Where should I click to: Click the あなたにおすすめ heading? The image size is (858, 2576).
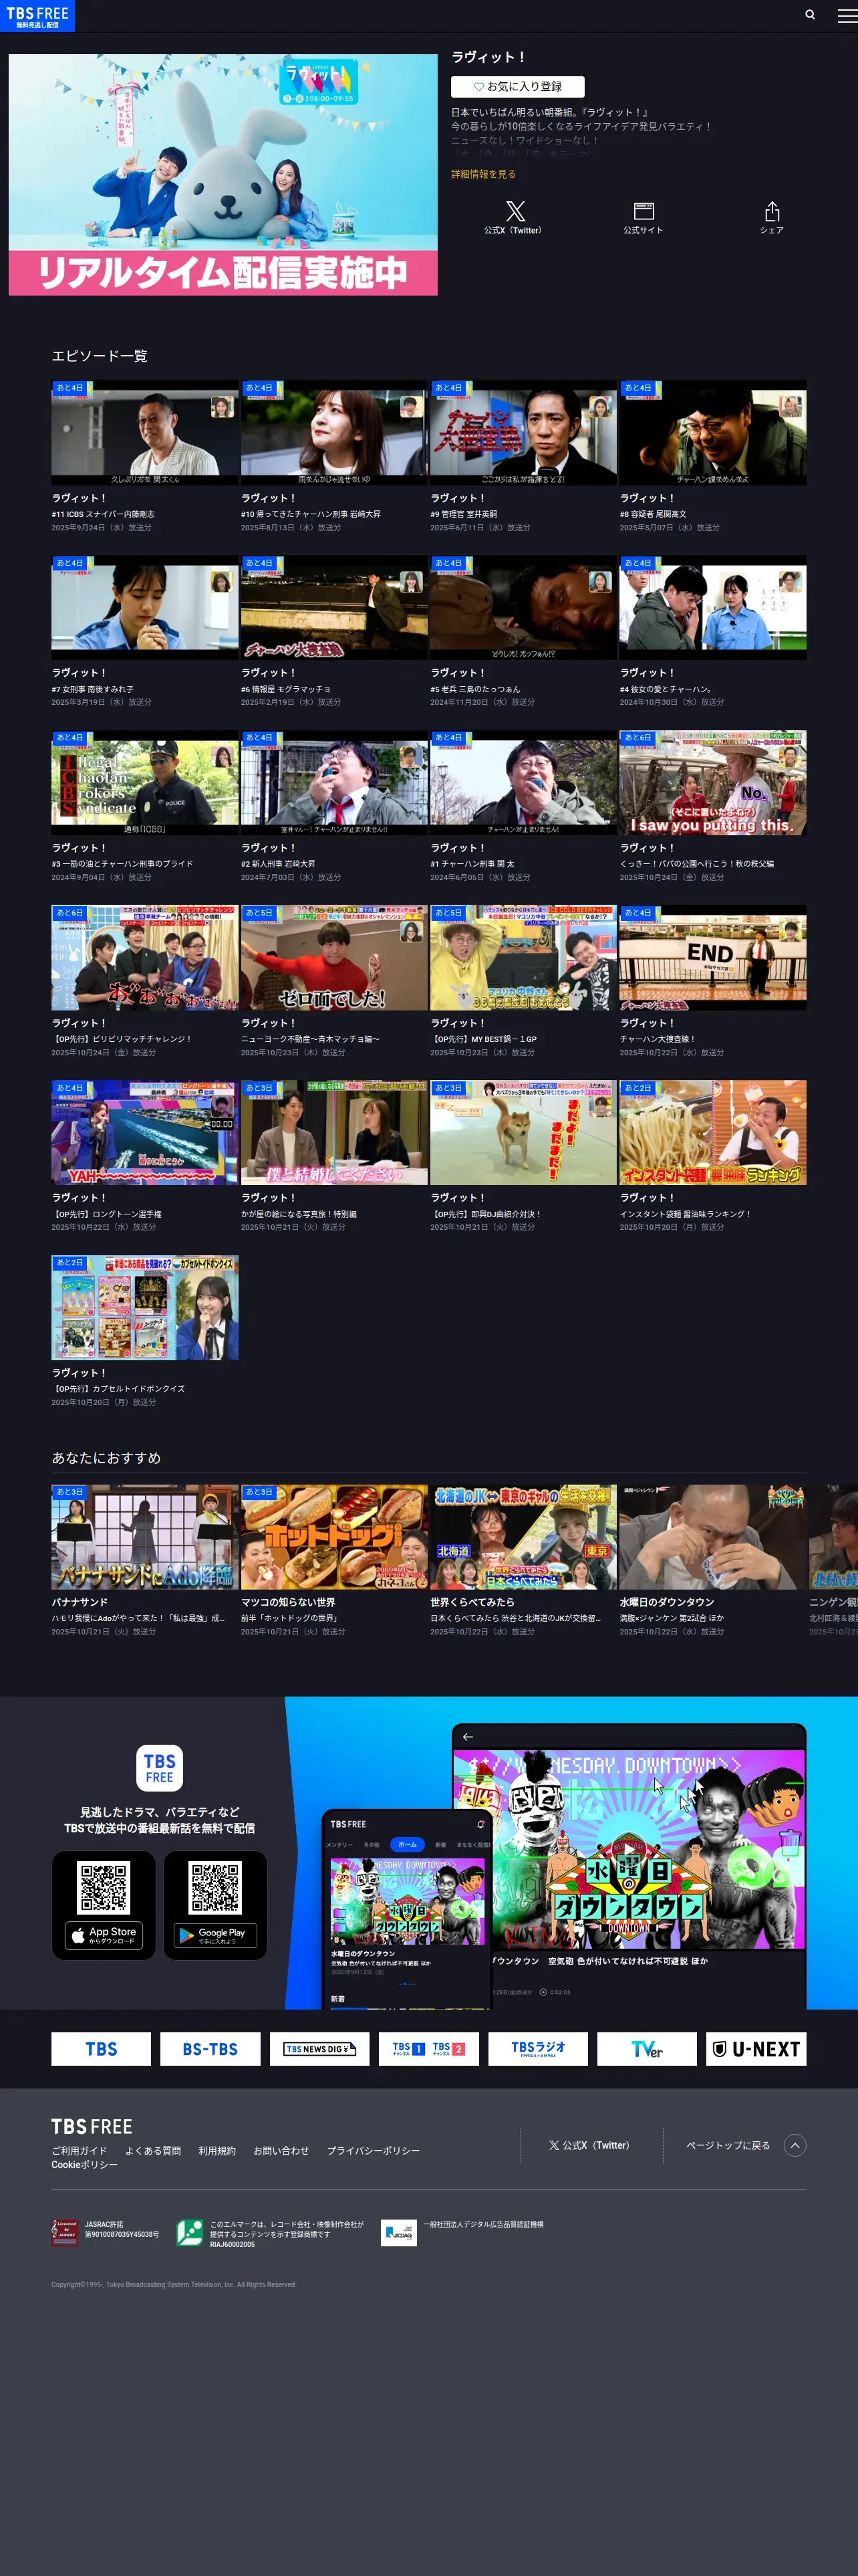click(106, 1458)
